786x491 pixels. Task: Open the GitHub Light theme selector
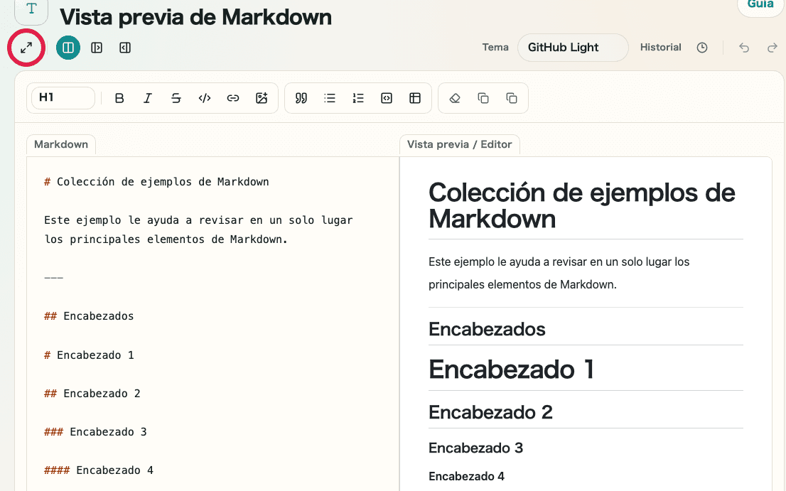click(572, 48)
